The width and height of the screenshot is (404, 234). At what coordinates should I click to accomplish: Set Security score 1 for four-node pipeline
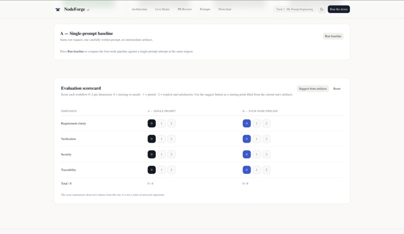point(257,154)
